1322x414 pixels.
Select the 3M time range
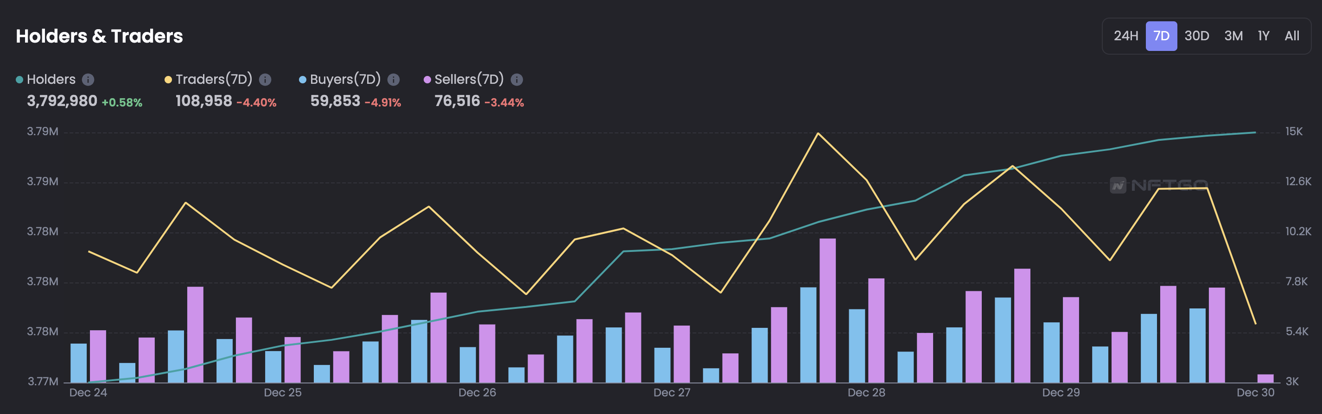(x=1233, y=36)
